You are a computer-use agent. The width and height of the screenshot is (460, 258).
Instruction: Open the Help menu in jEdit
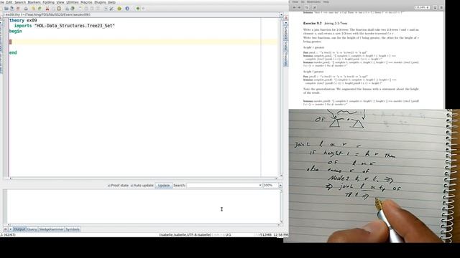click(111, 2)
